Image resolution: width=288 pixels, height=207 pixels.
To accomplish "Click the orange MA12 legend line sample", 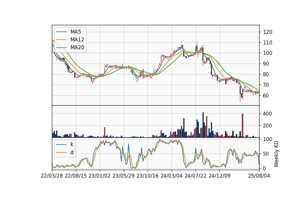I will pos(61,40).
